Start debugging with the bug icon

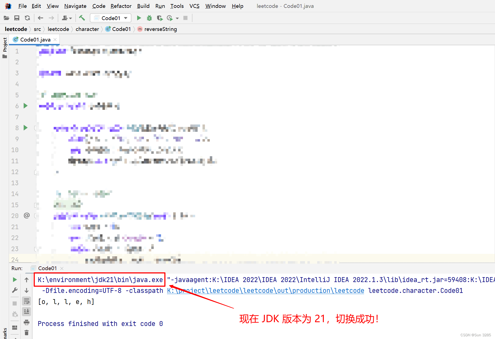point(149,18)
